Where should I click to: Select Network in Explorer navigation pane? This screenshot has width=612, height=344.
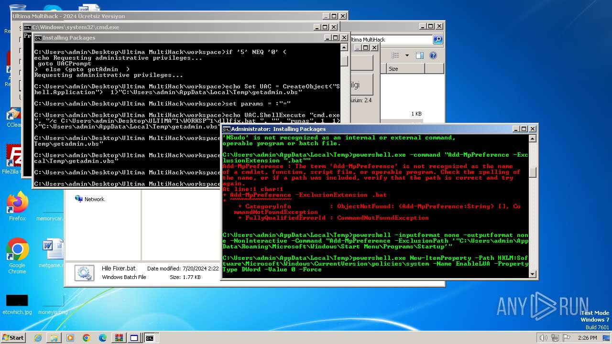tap(90, 199)
